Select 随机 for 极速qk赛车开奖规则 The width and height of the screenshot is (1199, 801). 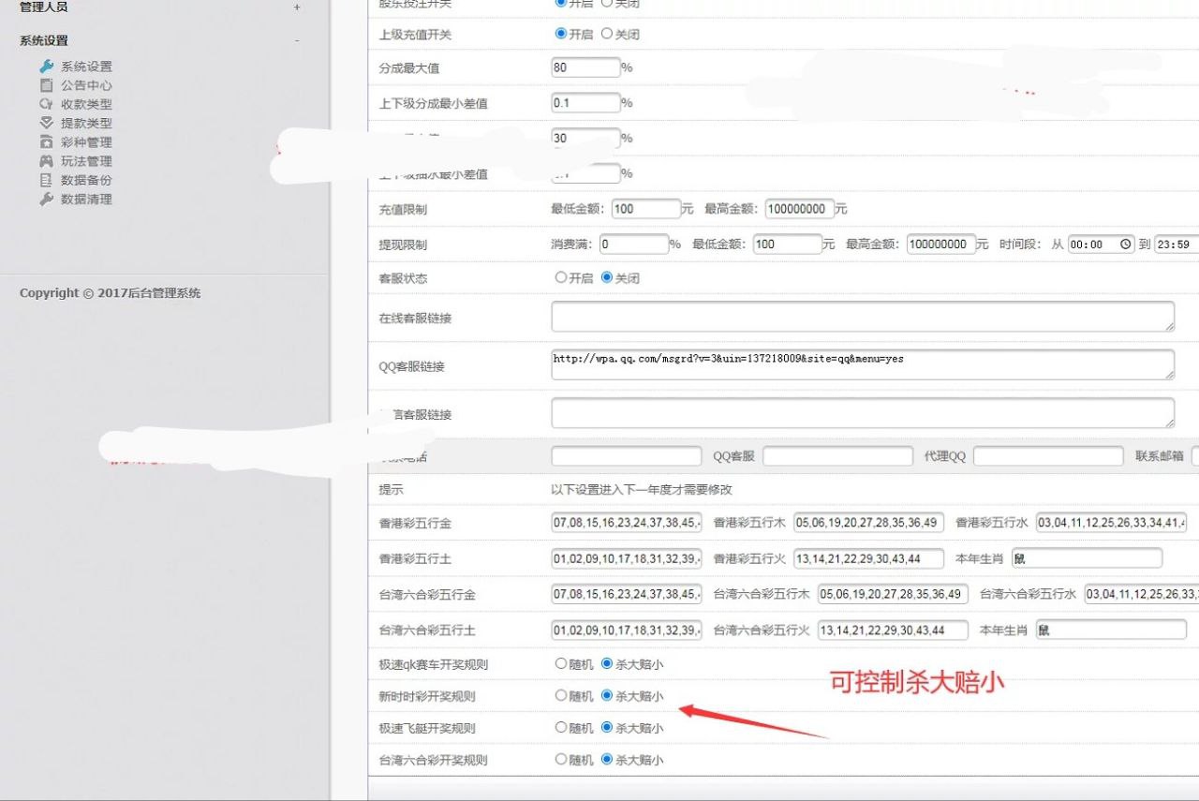(x=561, y=663)
